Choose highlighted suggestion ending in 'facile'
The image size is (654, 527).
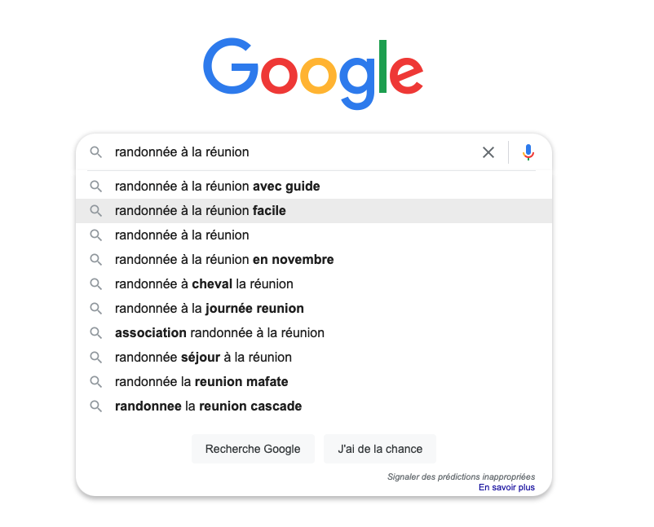tap(314, 211)
